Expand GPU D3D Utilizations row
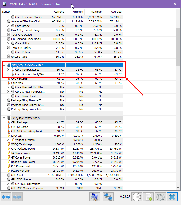This screenshot has height=205, width=181. click(x=8, y=184)
